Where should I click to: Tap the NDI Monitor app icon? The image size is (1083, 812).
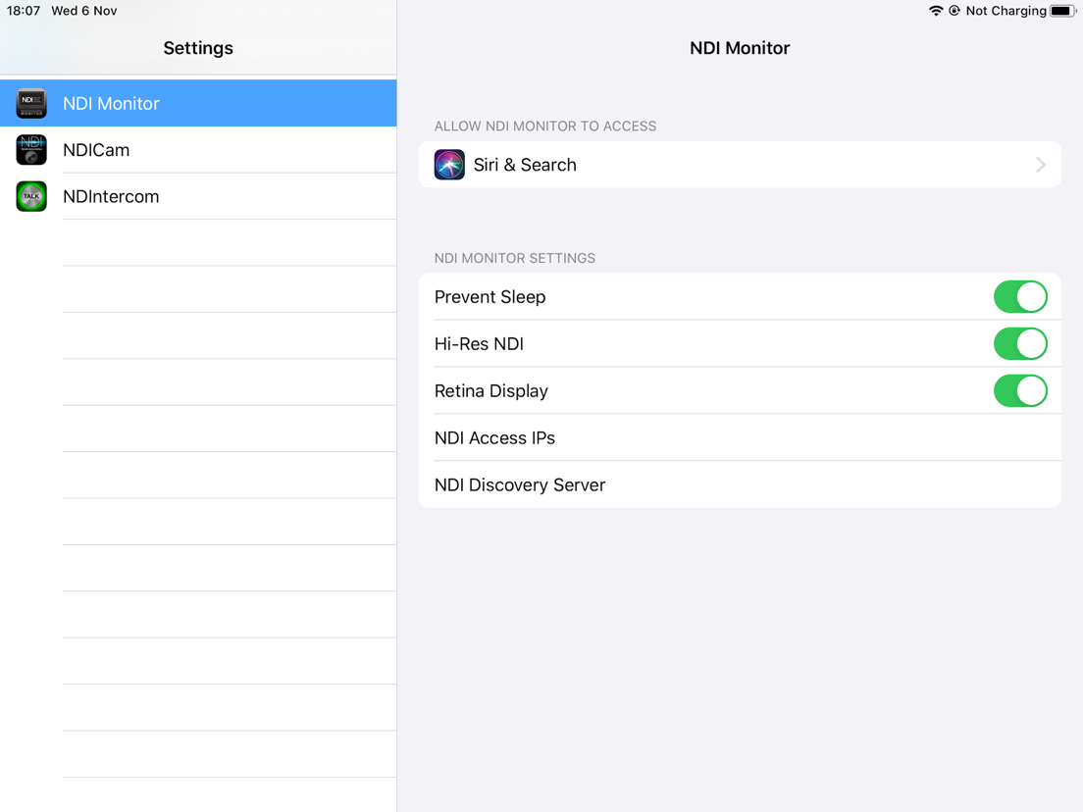tap(31, 104)
